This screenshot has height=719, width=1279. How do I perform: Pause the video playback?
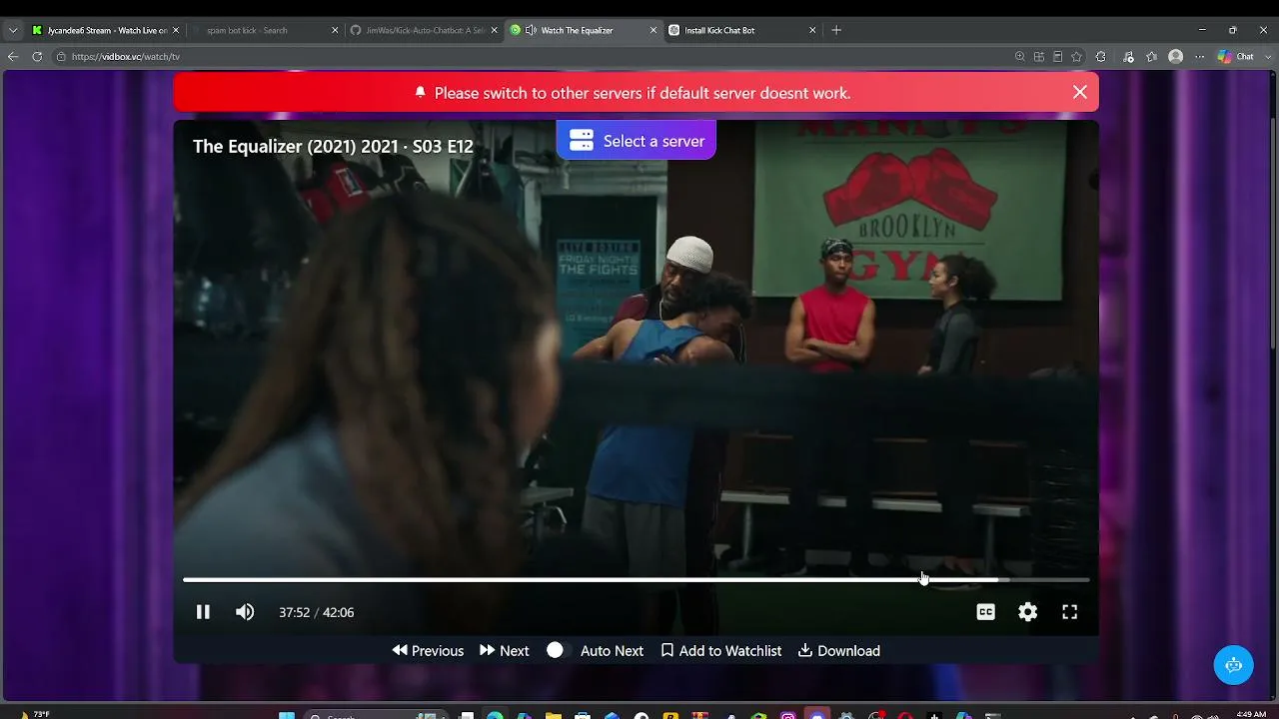pos(203,612)
